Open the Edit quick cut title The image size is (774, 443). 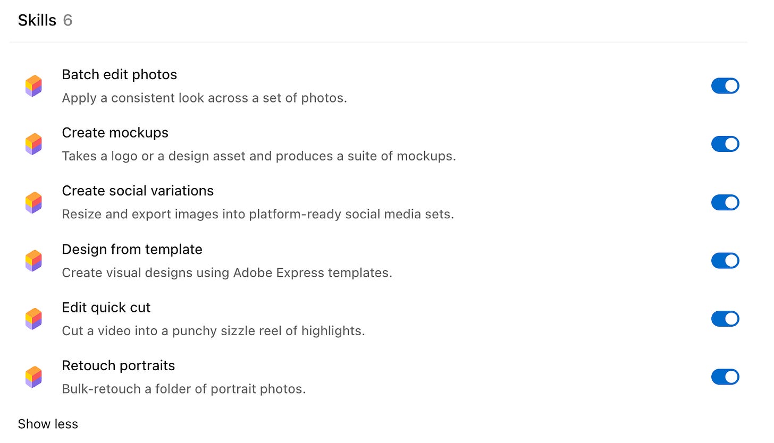point(106,308)
